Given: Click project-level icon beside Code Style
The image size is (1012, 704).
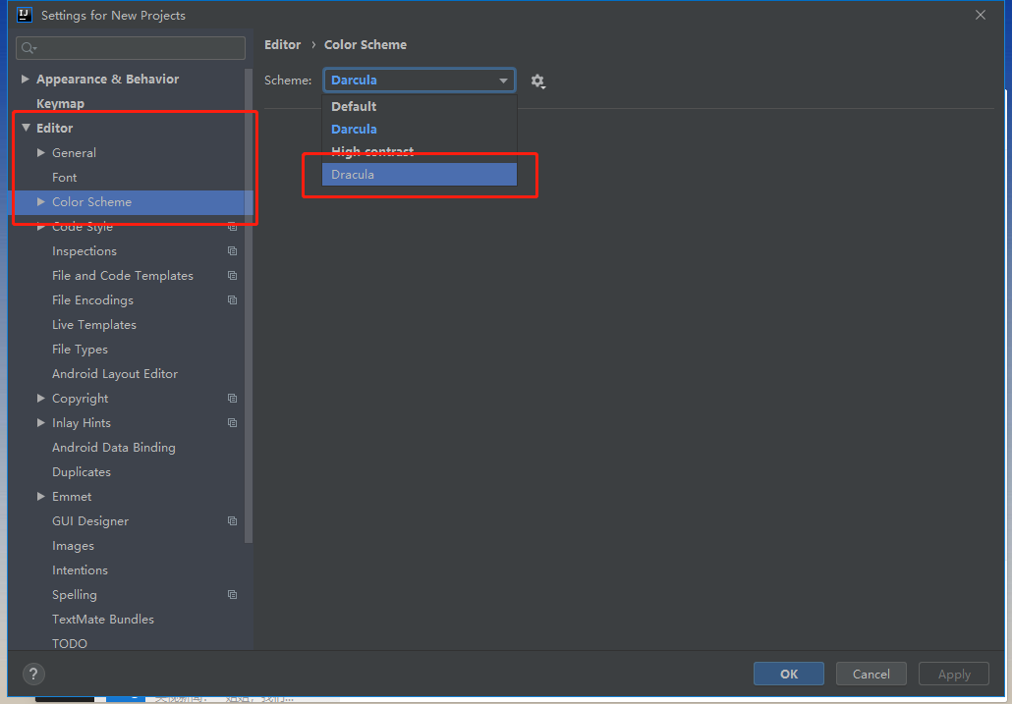Looking at the screenshot, I should [x=232, y=227].
